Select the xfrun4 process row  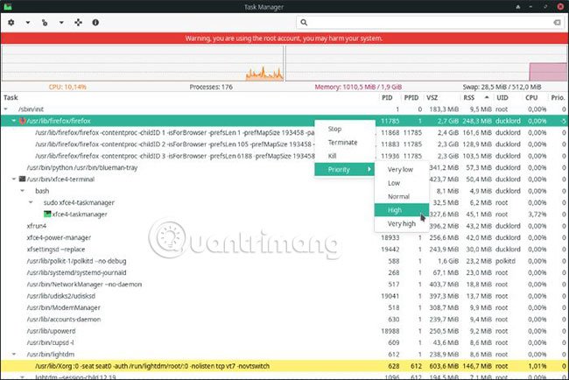click(284, 226)
